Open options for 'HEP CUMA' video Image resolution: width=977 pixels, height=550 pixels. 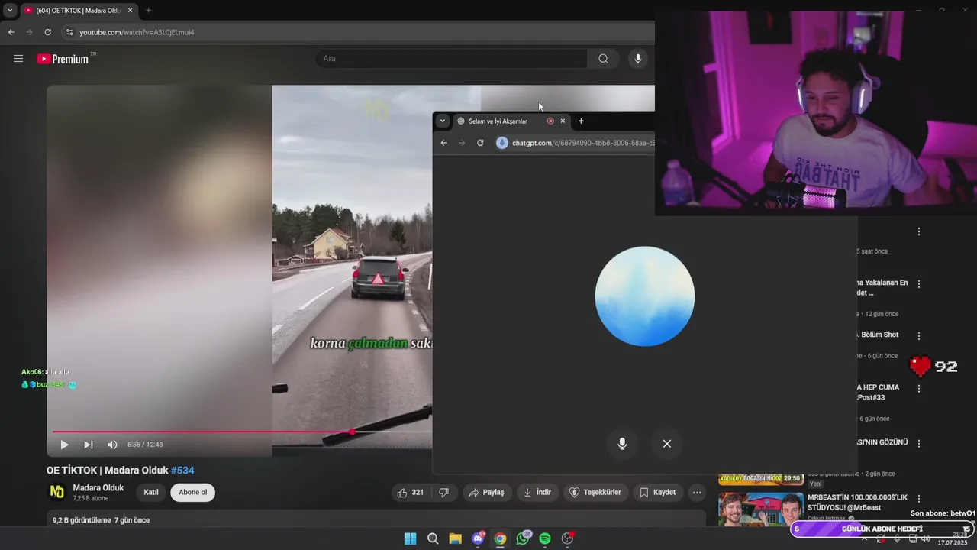(x=919, y=389)
